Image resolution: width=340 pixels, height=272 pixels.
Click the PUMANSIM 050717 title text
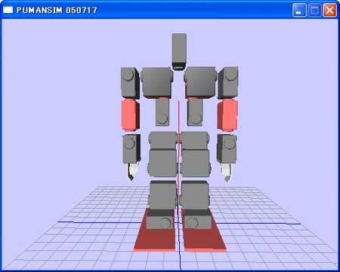pos(57,11)
